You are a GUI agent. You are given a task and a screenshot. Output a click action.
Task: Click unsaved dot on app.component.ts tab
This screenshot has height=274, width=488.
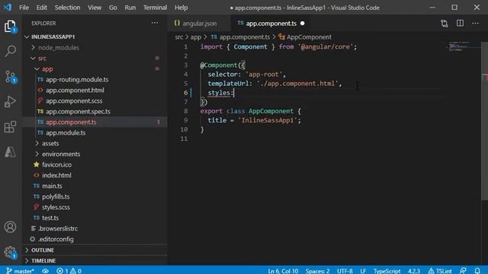pos(302,24)
